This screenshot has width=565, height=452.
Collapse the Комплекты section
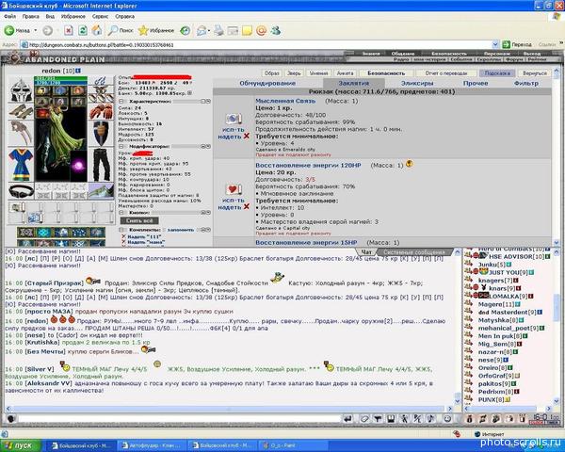click(121, 230)
